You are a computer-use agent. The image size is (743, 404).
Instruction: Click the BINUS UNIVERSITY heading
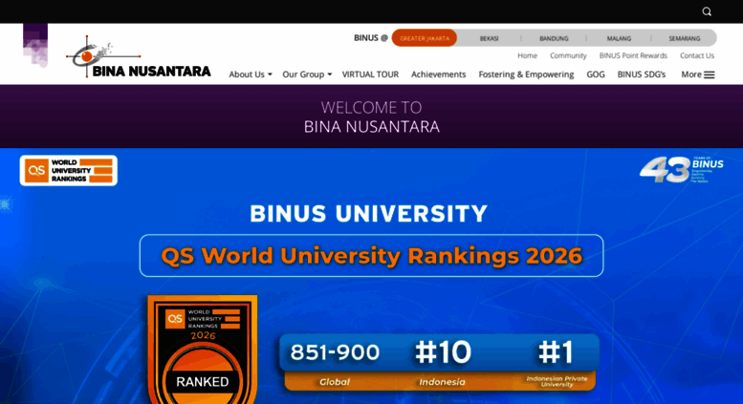(369, 213)
